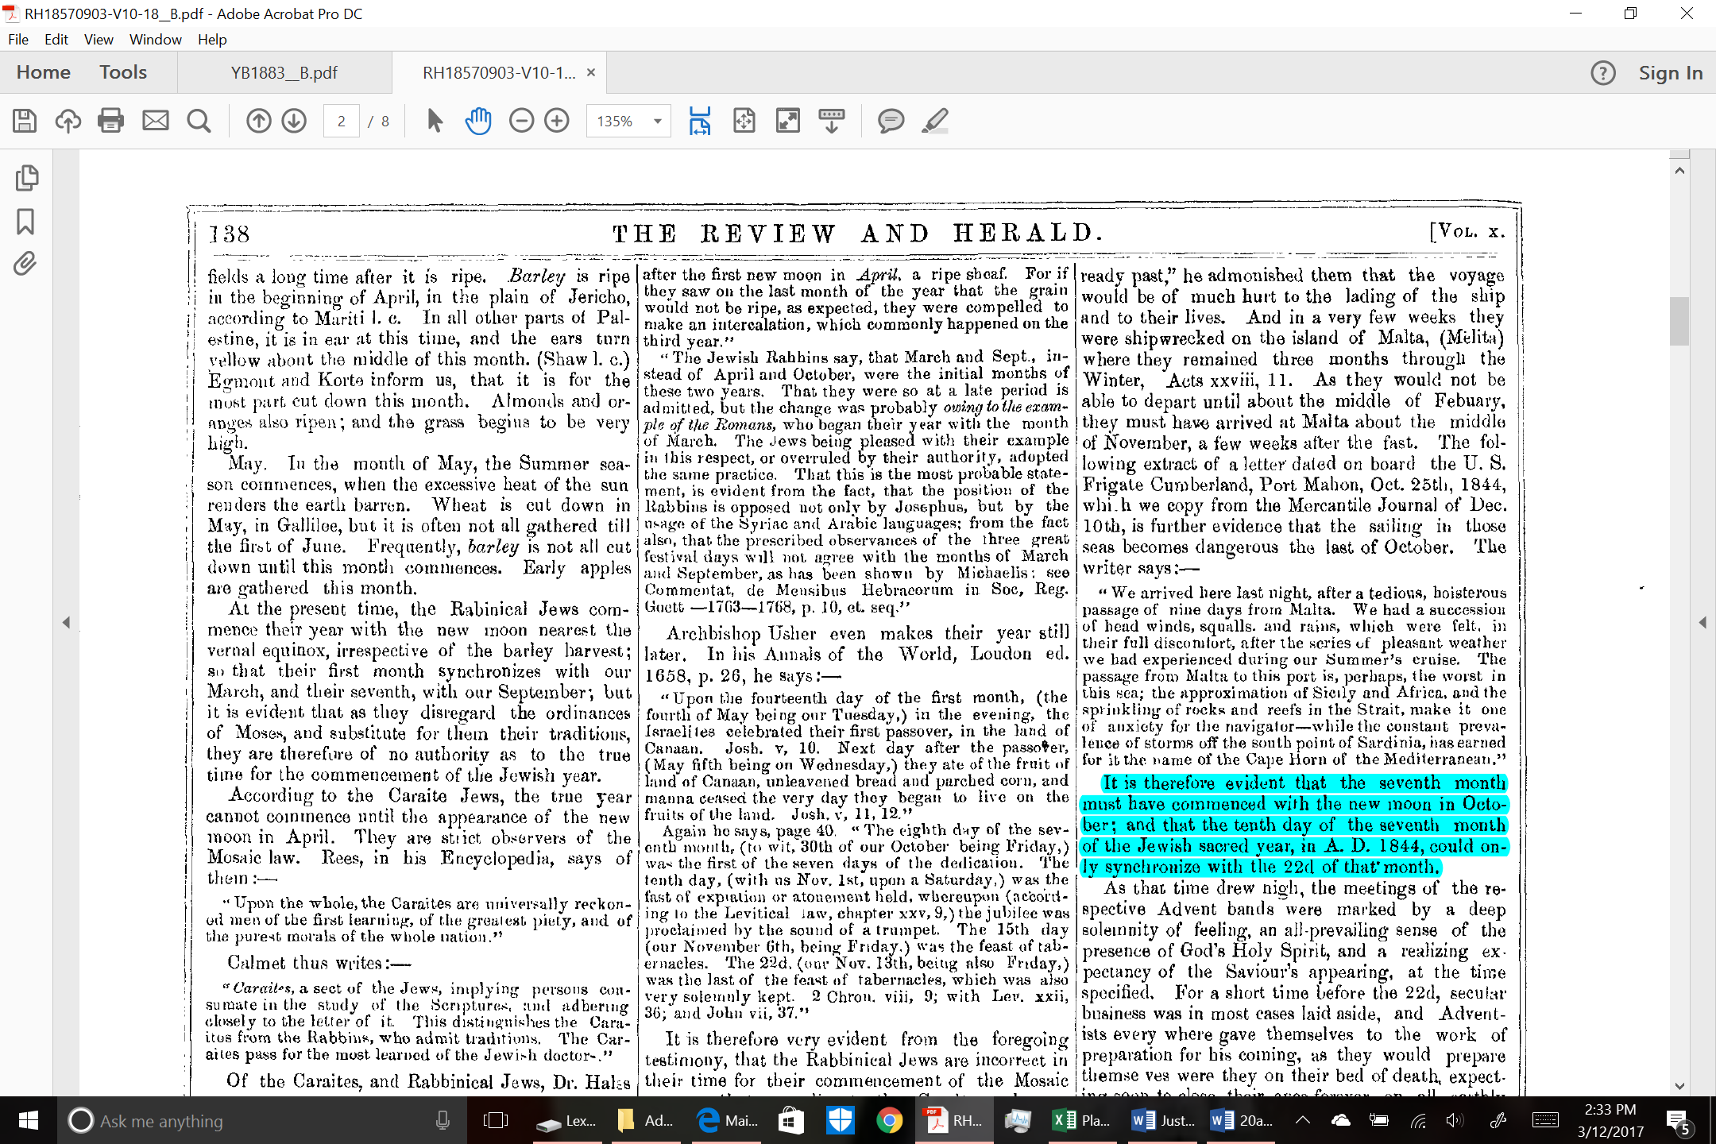Zoom out with minus button
This screenshot has width=1716, height=1144.
click(521, 121)
